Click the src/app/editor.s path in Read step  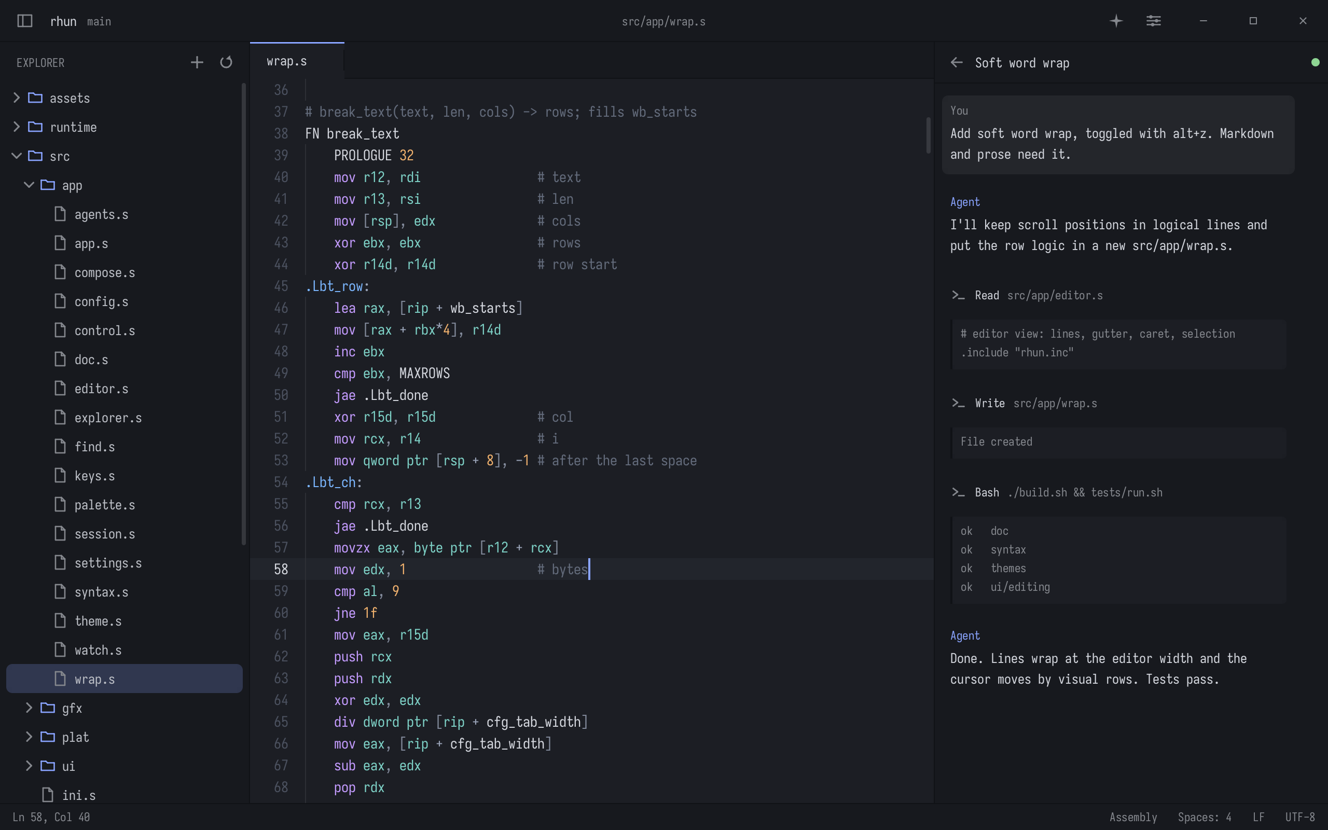click(x=1055, y=295)
